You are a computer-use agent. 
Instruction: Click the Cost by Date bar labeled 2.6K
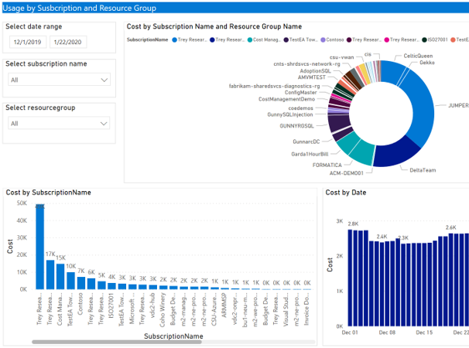pyautogui.click(x=450, y=280)
